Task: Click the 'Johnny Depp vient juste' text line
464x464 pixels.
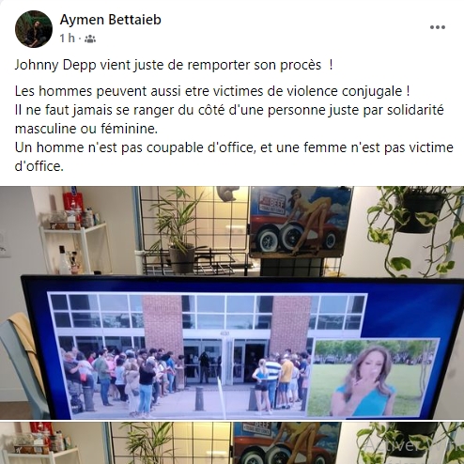Action: pyautogui.click(x=174, y=65)
